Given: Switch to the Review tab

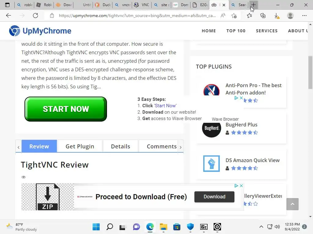Looking at the screenshot, I should [39, 146].
